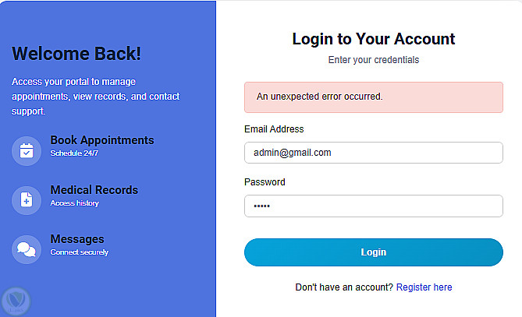Click the "Email Address" field label
The image size is (522, 317).
pos(274,129)
